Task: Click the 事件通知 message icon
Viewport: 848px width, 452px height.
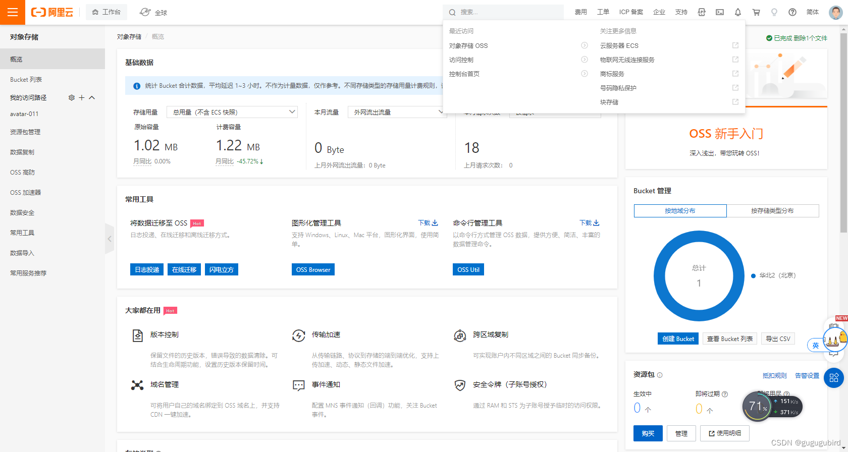Action: 299,386
